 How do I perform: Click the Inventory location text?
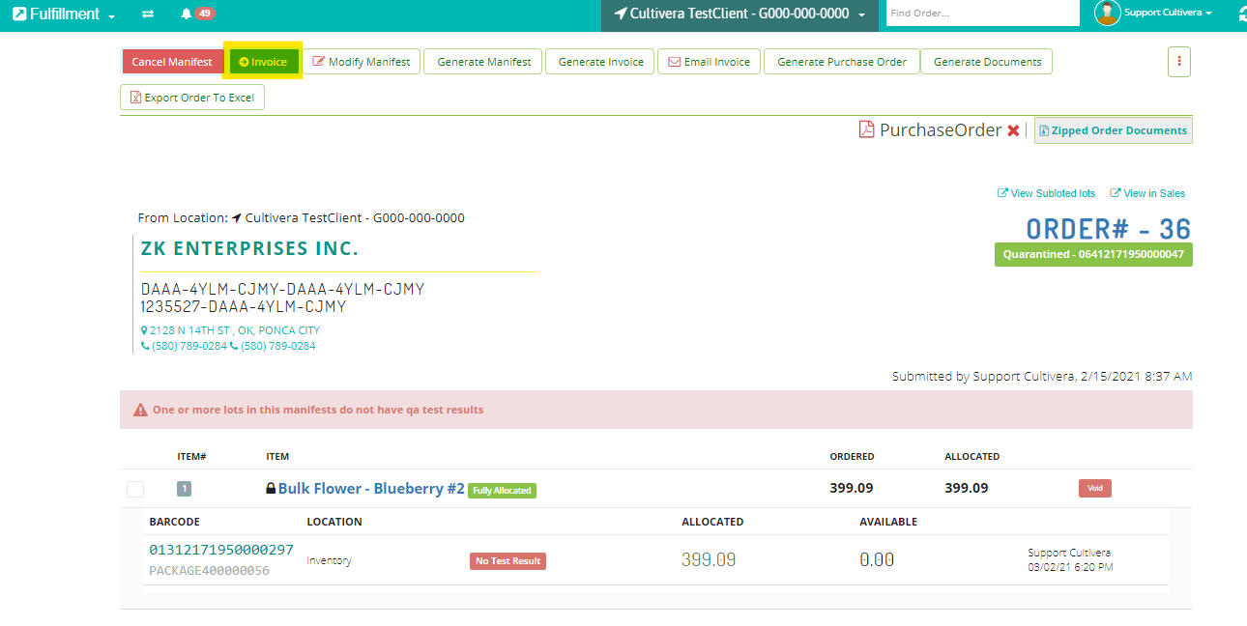tap(330, 560)
